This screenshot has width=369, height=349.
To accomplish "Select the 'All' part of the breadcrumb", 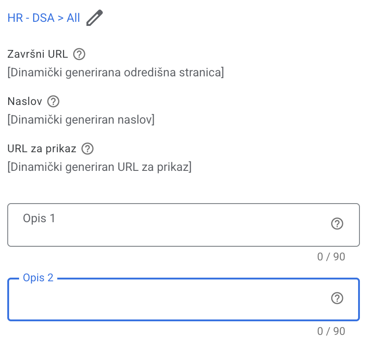I will point(73,18).
